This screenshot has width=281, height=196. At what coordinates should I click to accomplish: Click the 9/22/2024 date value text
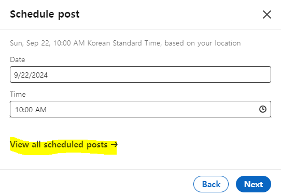(31, 75)
